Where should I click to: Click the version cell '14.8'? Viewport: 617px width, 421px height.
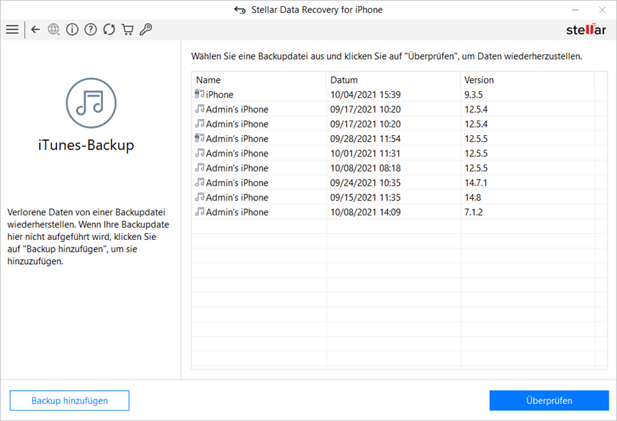coord(472,197)
